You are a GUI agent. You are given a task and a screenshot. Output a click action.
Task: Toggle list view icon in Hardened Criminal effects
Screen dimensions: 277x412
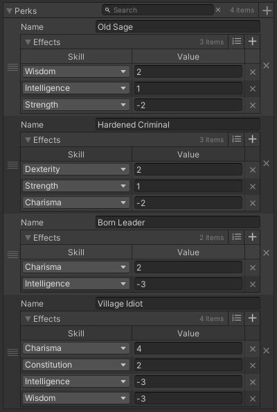click(236, 139)
